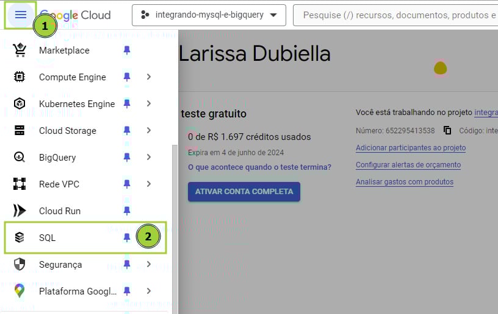Click the Google Cloud logo
Viewport: 498px width, 314px height.
click(x=76, y=15)
